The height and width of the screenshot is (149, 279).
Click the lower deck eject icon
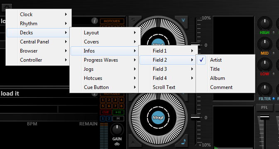(133, 142)
